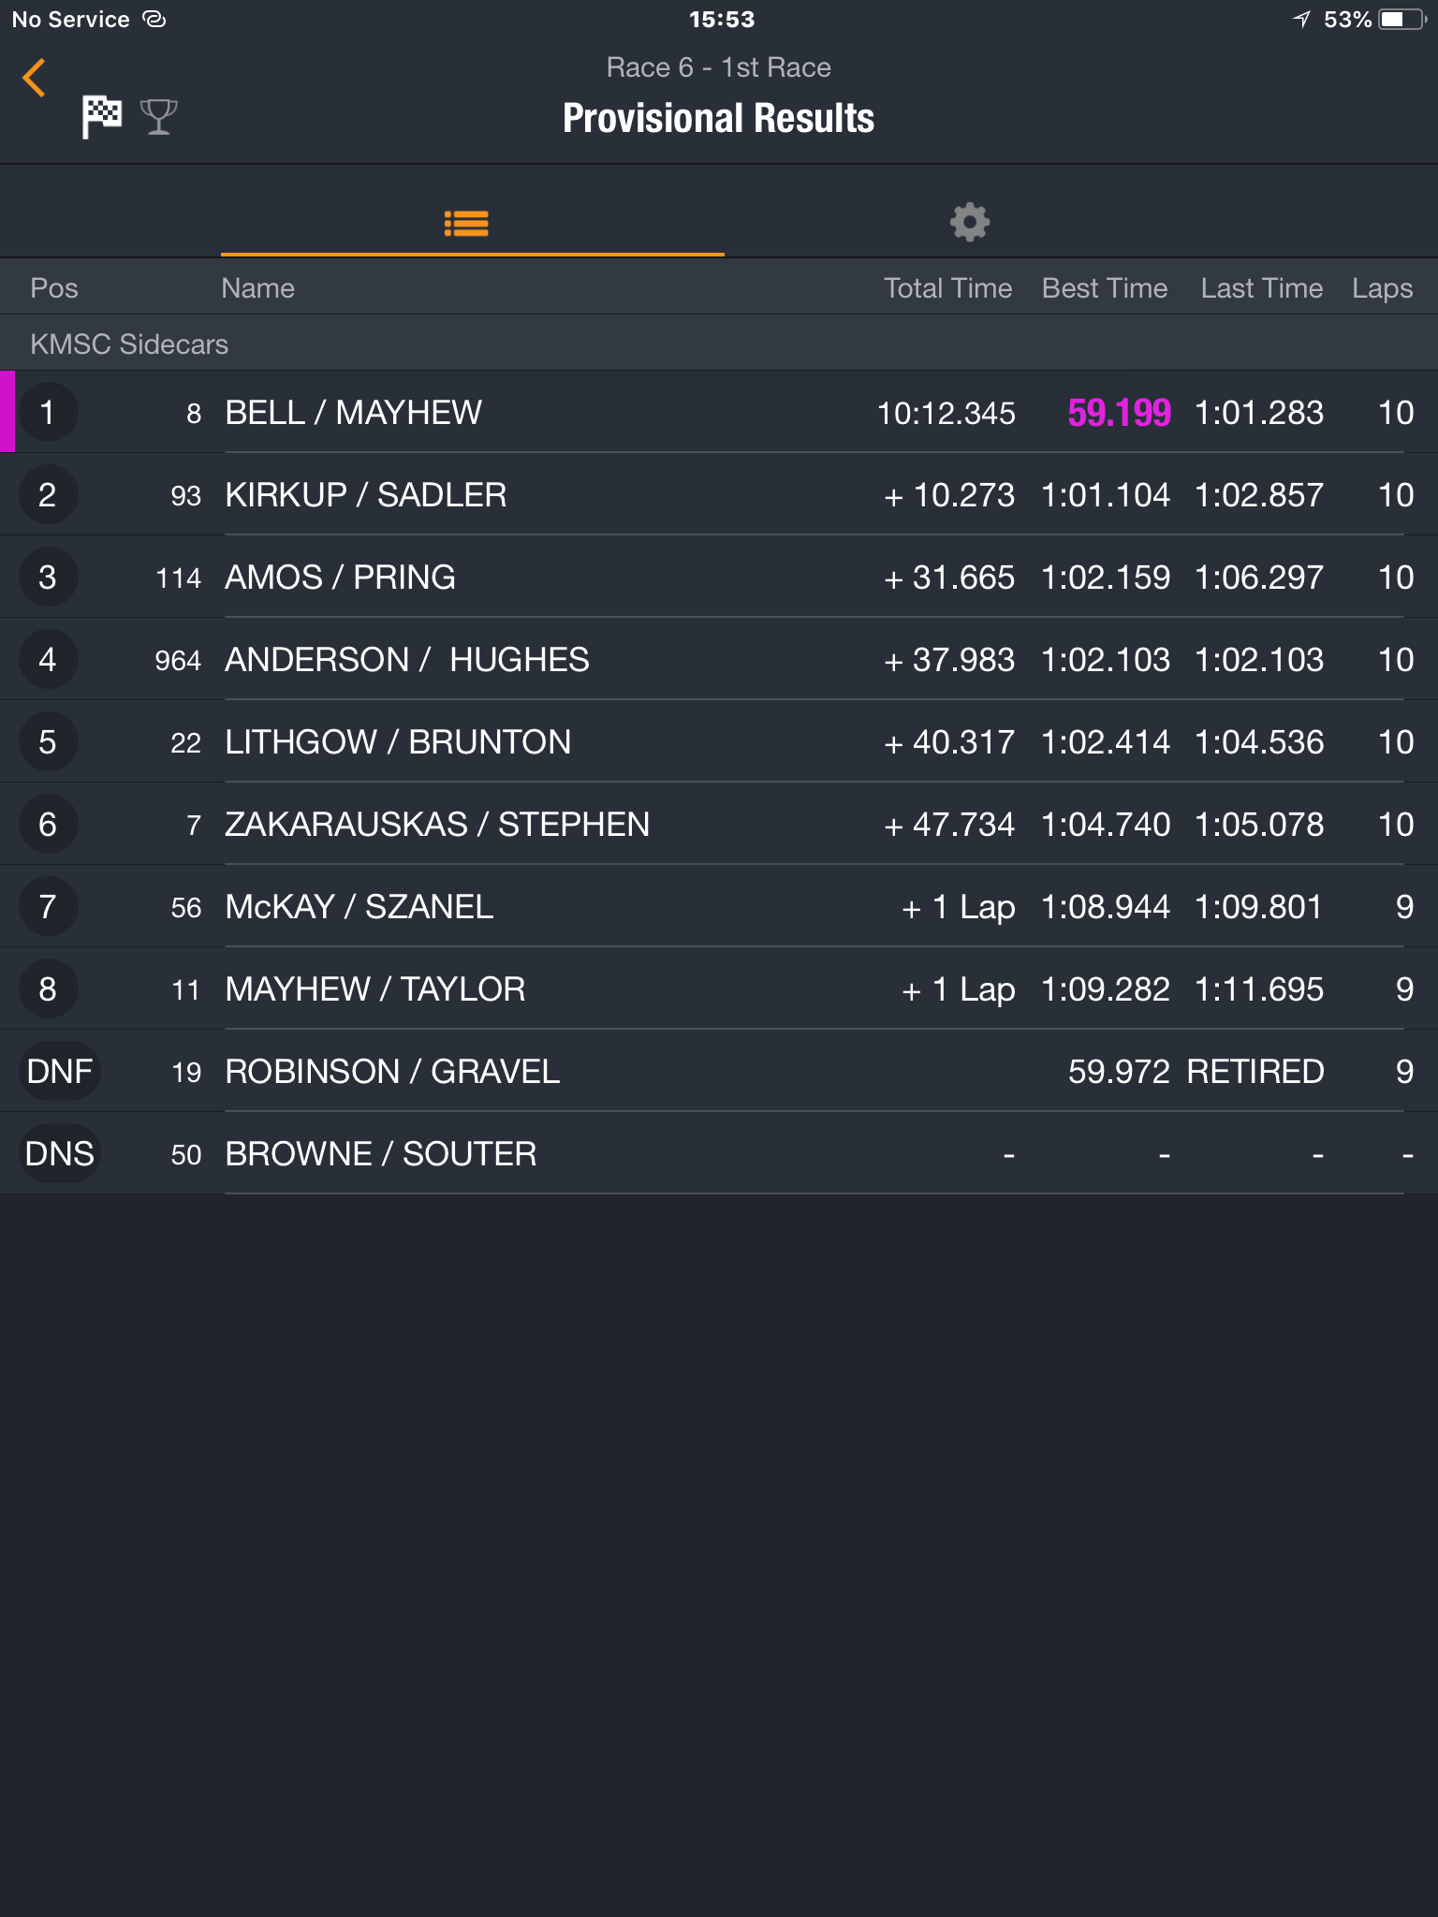Tap position 4 badge for ANDERSON / HUGHES
Viewport: 1438px width, 1917px height.
48,659
